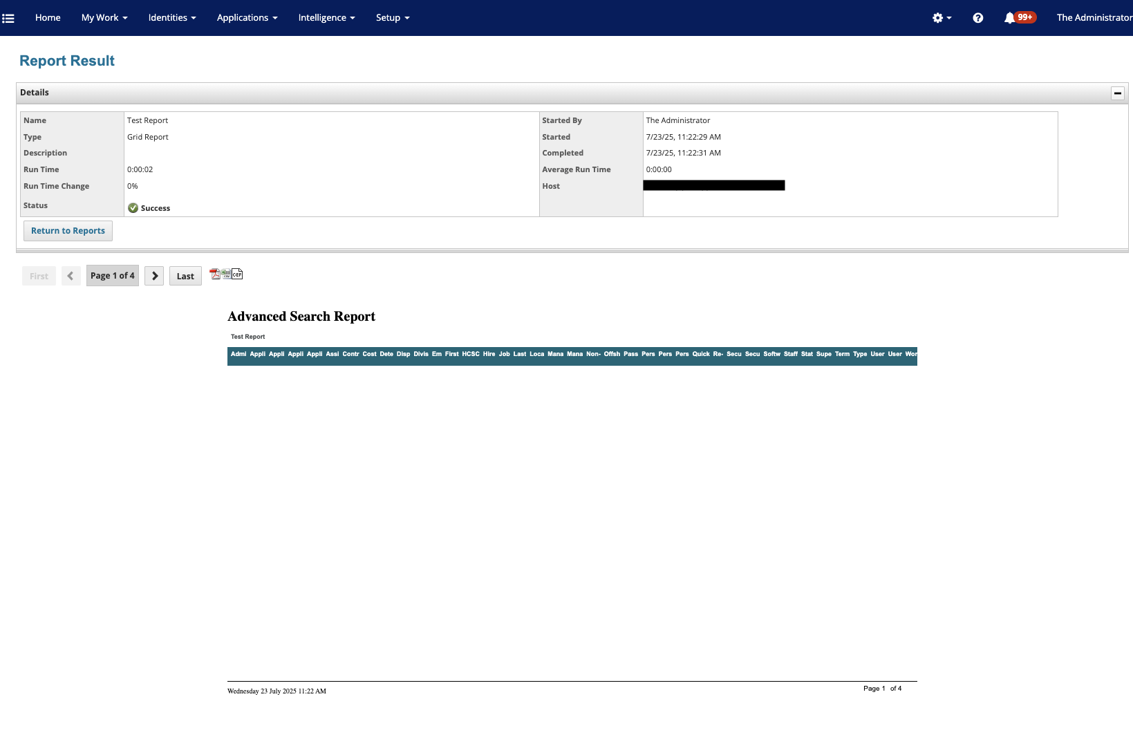Click the Test Report name value

point(147,120)
